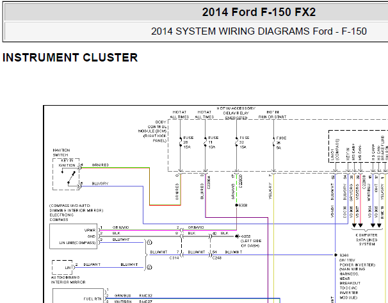The width and height of the screenshot is (388, 303).
Task: Click the 'FUSE 32 15A' label
Action: click(244, 142)
